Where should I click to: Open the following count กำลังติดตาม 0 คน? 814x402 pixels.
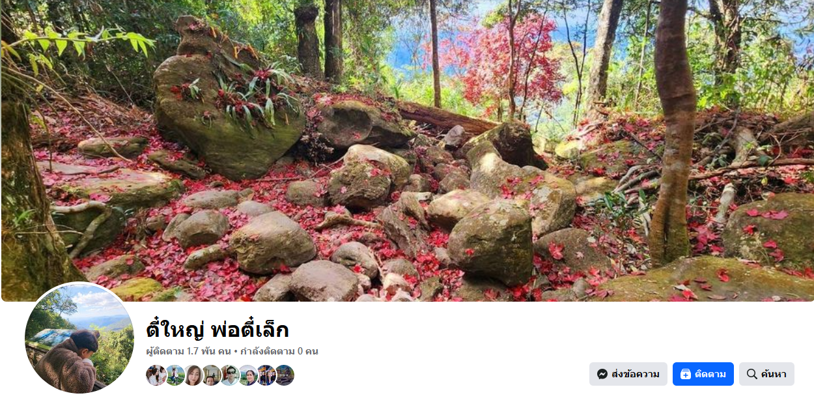click(x=279, y=351)
